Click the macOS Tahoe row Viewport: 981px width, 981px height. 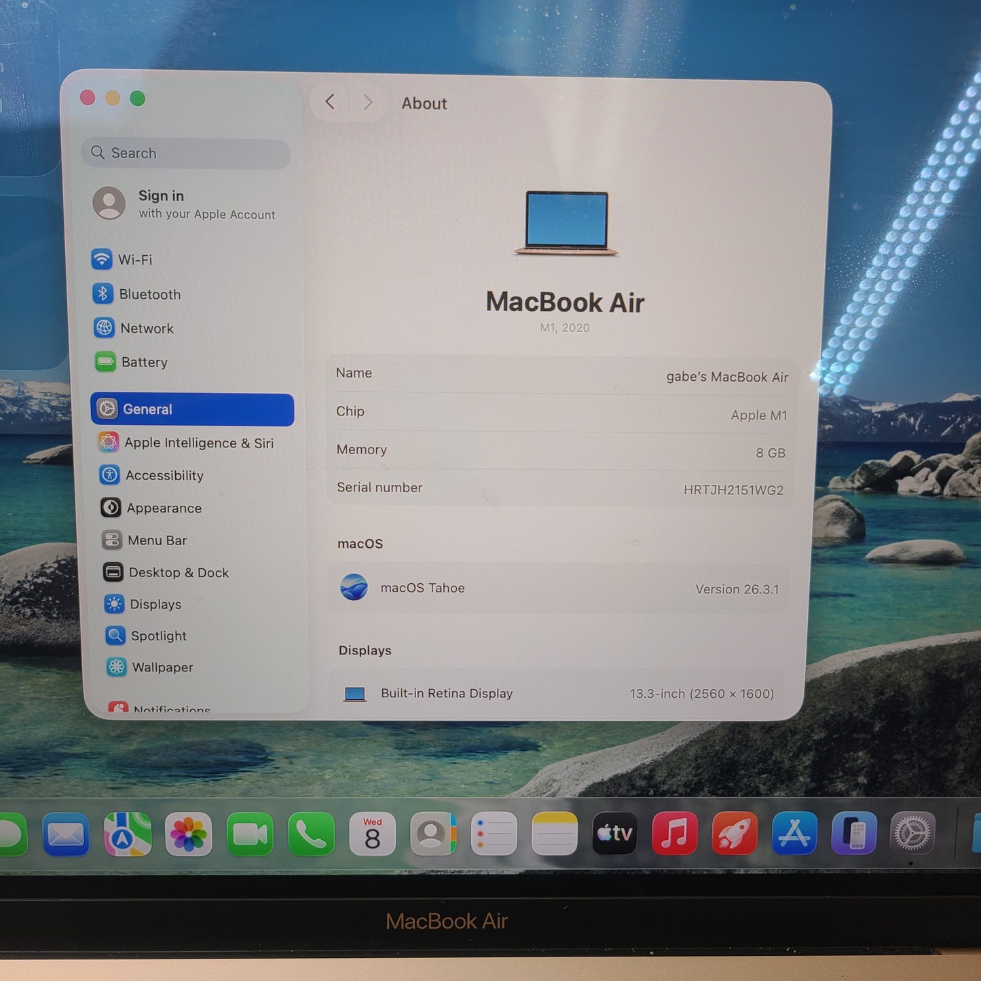click(x=559, y=588)
